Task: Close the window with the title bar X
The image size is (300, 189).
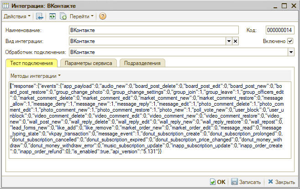Action: click(x=294, y=6)
